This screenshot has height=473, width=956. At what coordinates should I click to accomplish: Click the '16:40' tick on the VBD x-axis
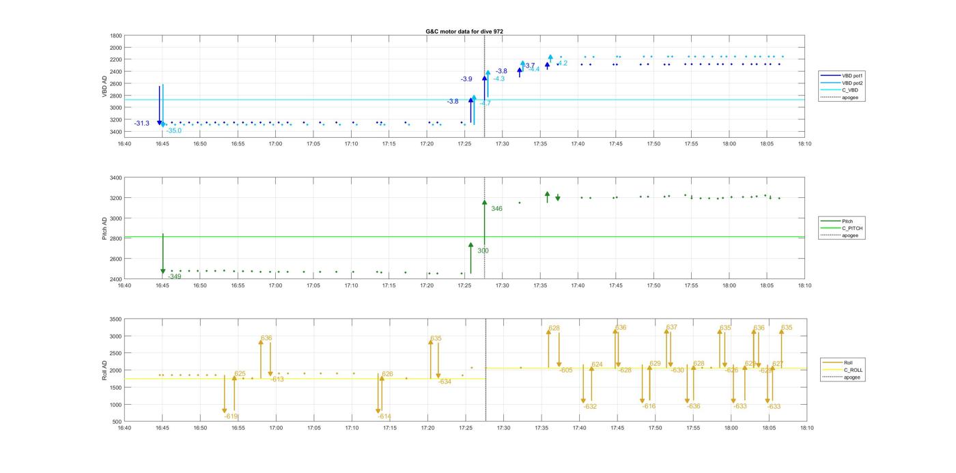click(124, 143)
